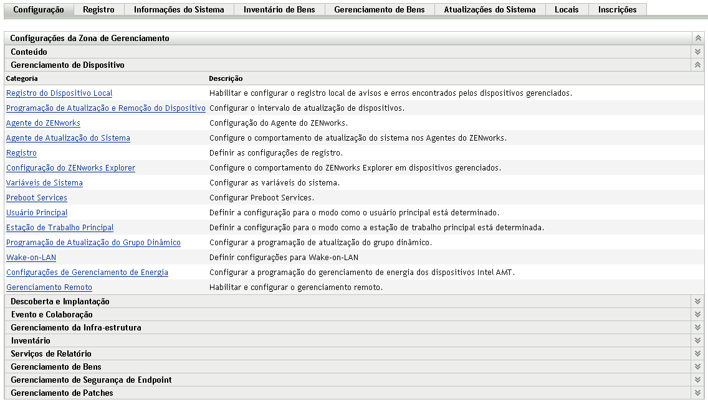
Task: Expand the Gerenciamento da Infra-estrutura section
Action: click(x=697, y=327)
